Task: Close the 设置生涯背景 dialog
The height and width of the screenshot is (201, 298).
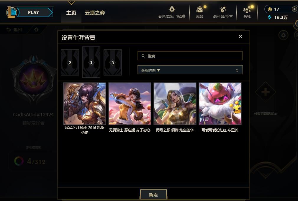Action: pos(240,36)
